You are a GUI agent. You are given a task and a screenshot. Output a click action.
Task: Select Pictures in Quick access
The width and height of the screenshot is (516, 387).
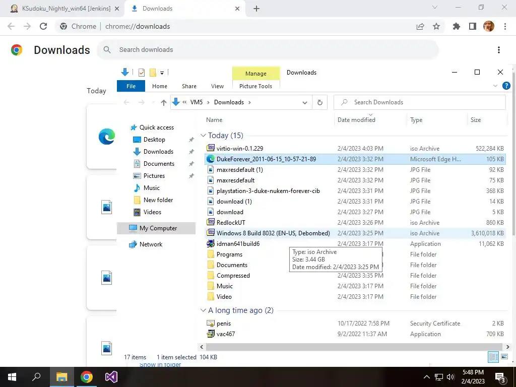coord(154,176)
